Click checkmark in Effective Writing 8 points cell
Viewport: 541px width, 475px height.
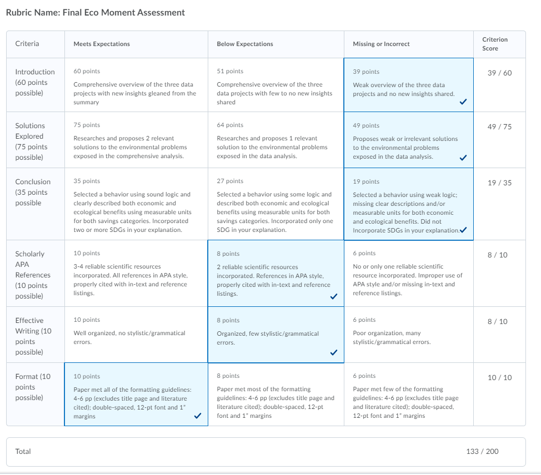point(334,352)
